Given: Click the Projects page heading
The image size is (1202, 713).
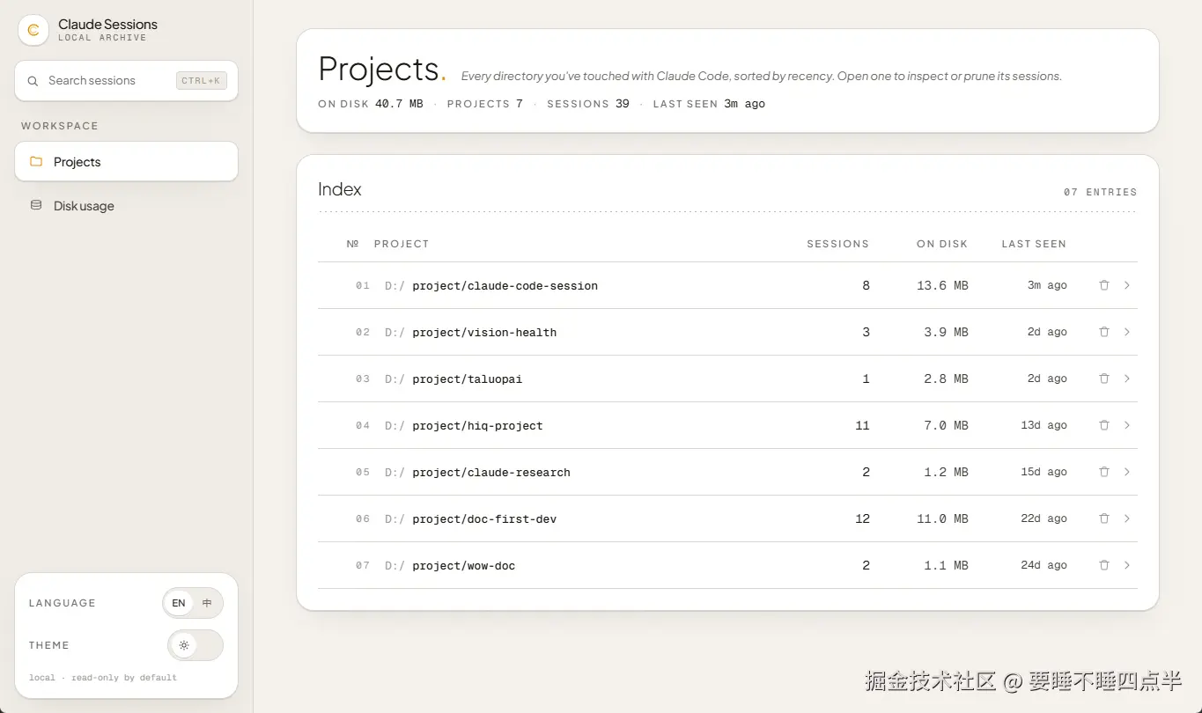Looking at the screenshot, I should (x=382, y=69).
